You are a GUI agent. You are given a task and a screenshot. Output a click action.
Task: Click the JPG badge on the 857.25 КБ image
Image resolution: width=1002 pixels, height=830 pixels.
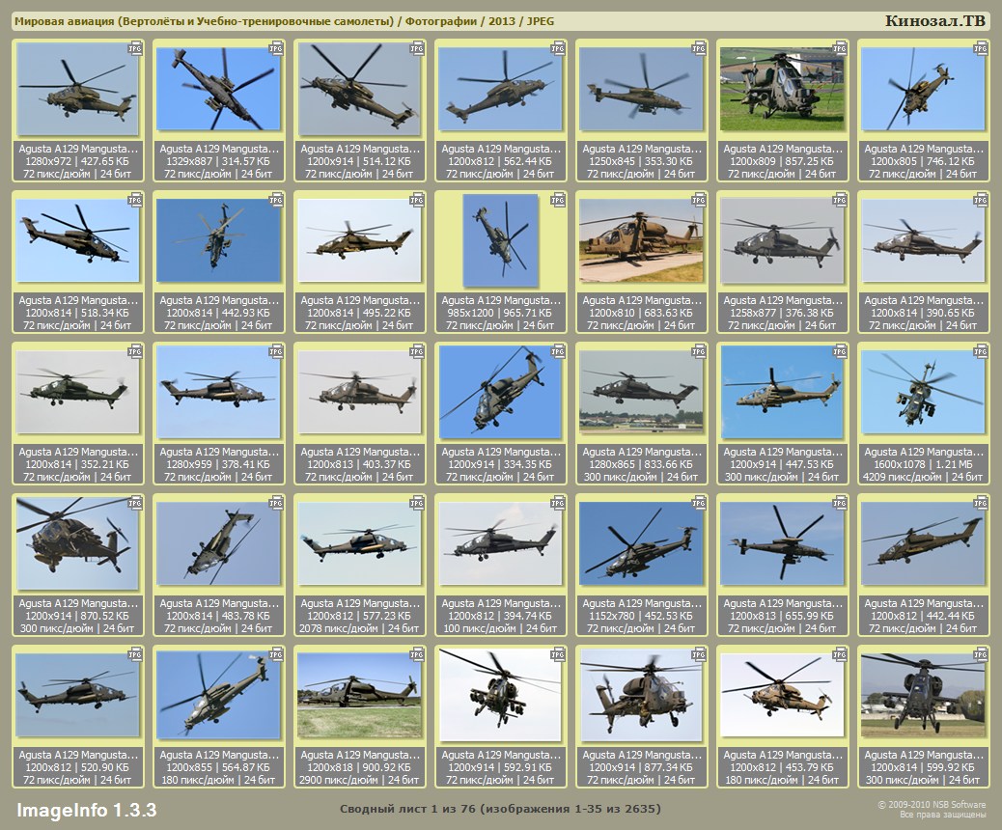point(840,48)
